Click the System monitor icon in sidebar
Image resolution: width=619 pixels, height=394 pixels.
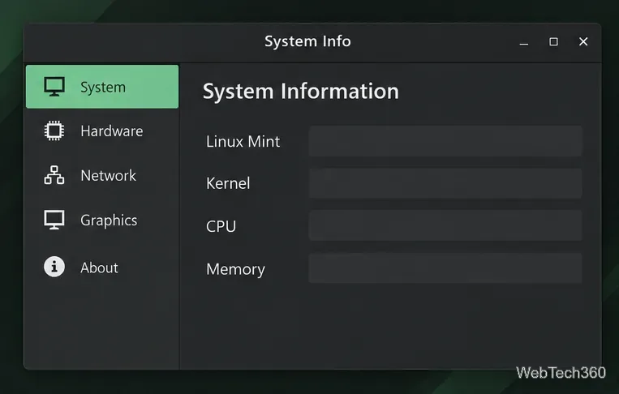pos(54,87)
